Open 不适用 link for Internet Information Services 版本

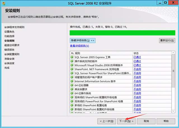click(x=137, y=81)
